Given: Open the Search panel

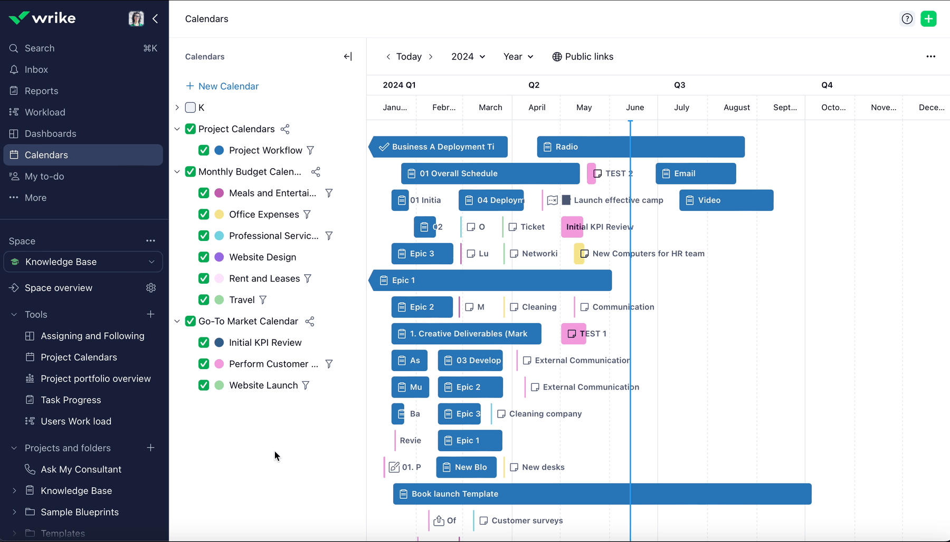Looking at the screenshot, I should [39, 48].
